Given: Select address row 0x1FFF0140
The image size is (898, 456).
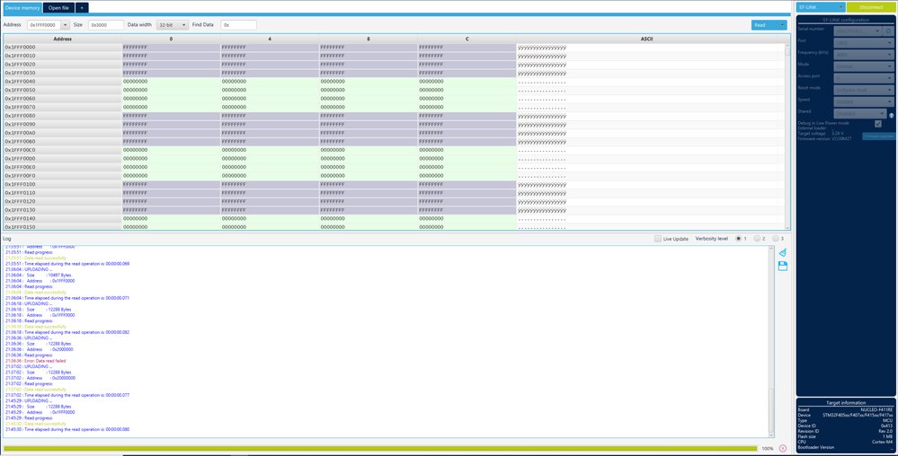Looking at the screenshot, I should coord(62,219).
